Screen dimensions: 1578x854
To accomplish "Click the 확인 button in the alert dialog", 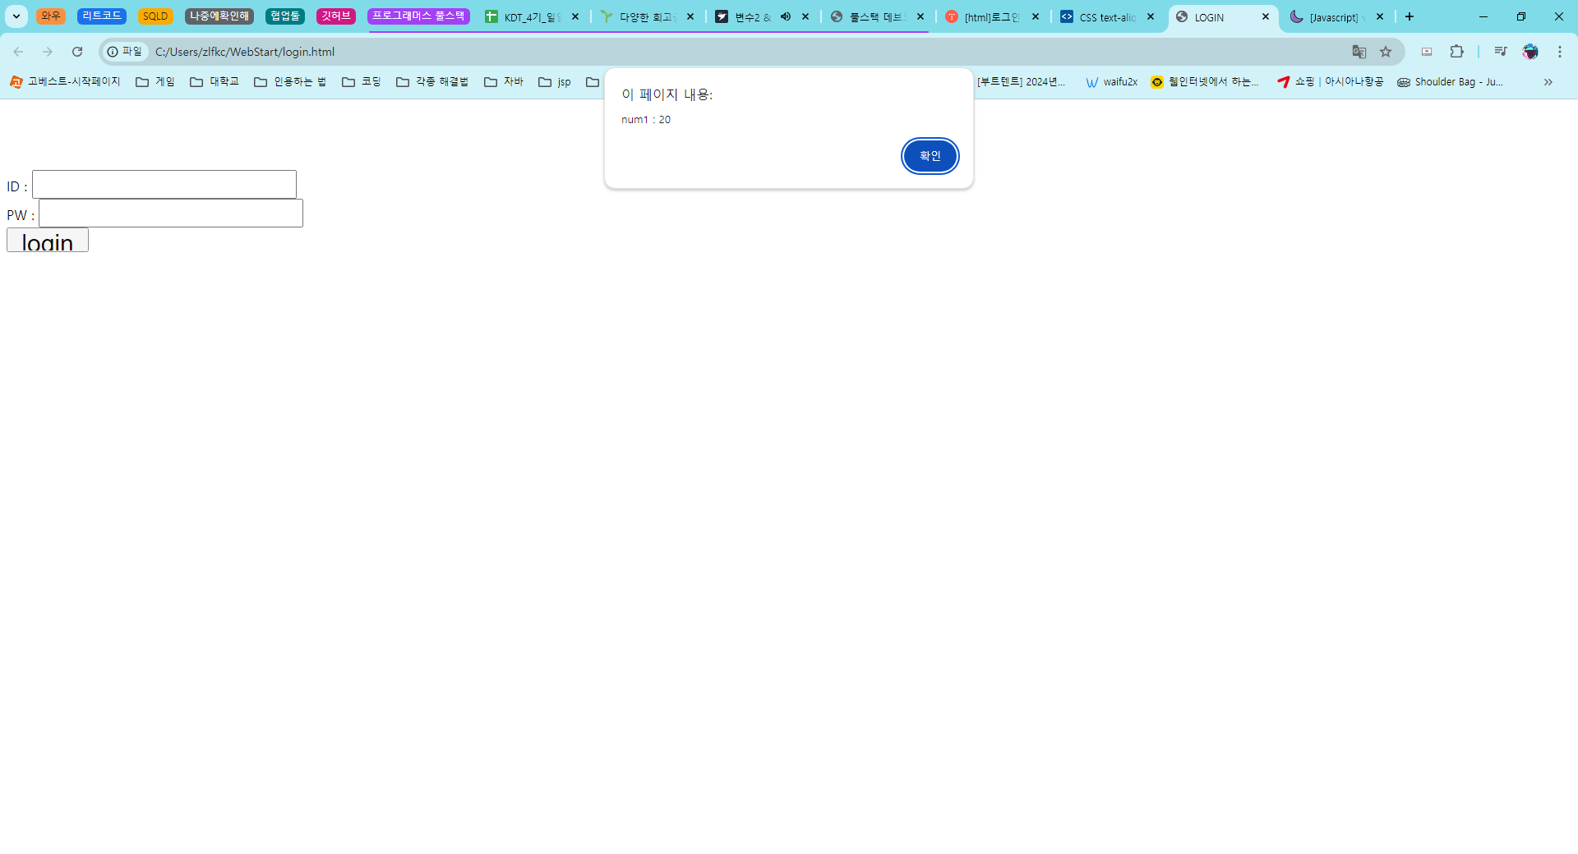I will click(x=930, y=156).
